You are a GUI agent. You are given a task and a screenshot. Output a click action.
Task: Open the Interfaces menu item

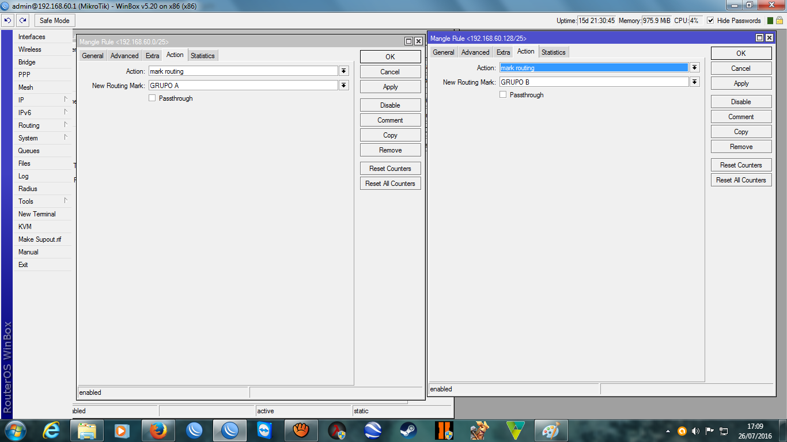[43, 37]
